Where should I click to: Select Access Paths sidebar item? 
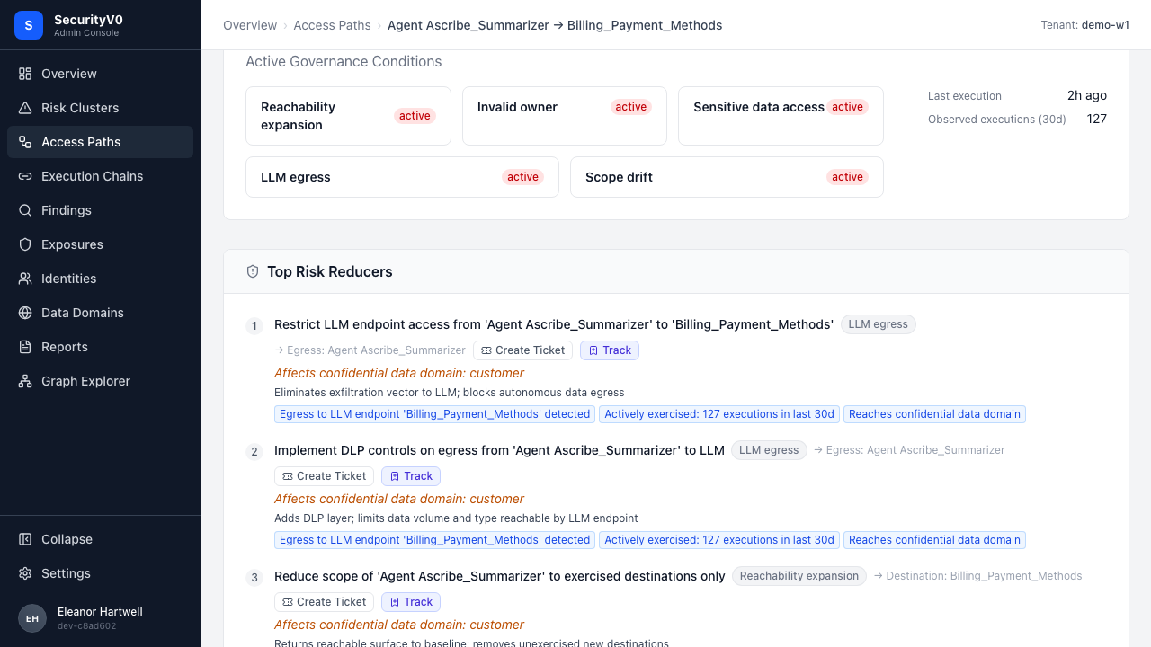pyautogui.click(x=100, y=142)
